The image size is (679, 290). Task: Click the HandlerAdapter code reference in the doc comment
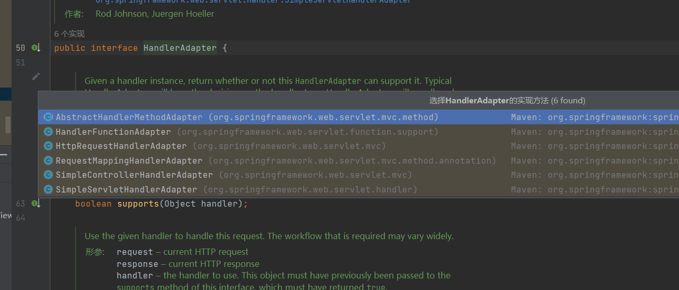328,81
